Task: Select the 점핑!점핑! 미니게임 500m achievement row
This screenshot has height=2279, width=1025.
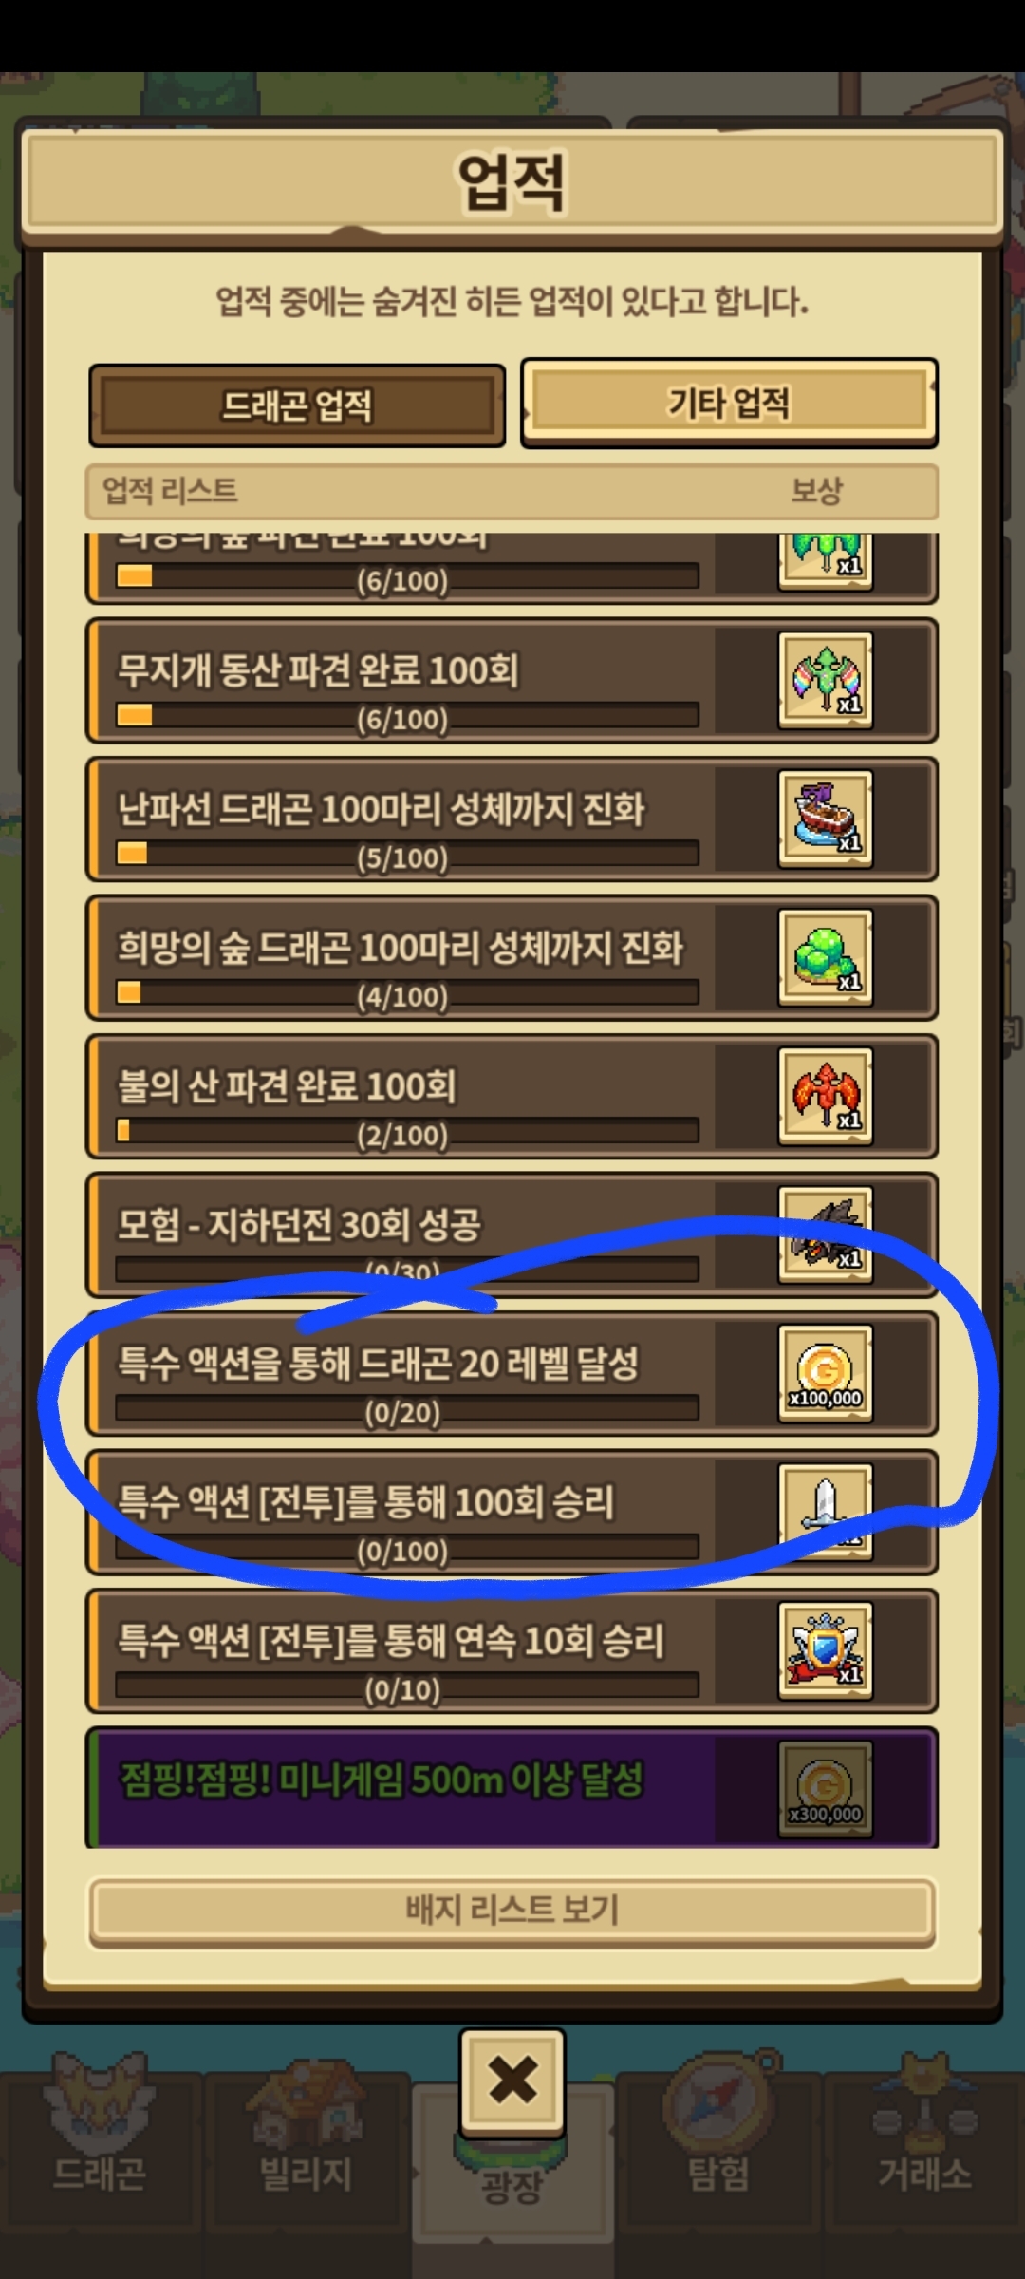Action: coord(512,1789)
